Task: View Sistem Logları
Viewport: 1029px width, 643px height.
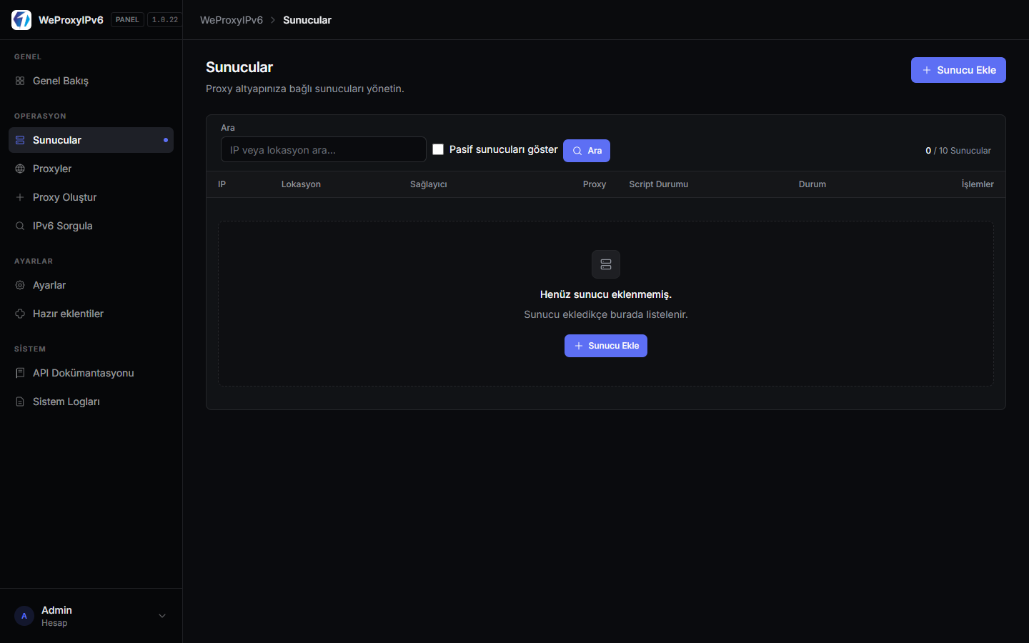Action: pos(91,402)
